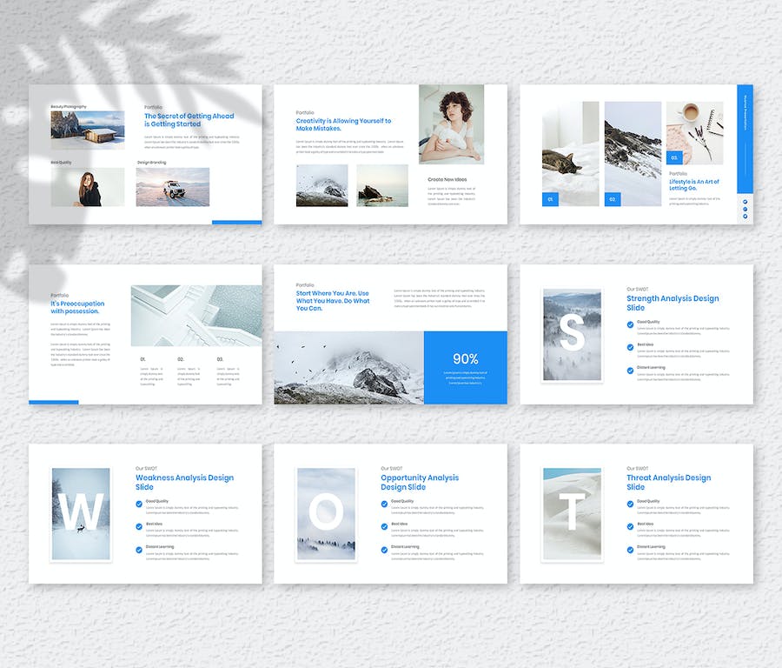Click the checkmark icon beside Good Quality on Strength slide
The width and height of the screenshot is (782, 668).
(x=630, y=324)
